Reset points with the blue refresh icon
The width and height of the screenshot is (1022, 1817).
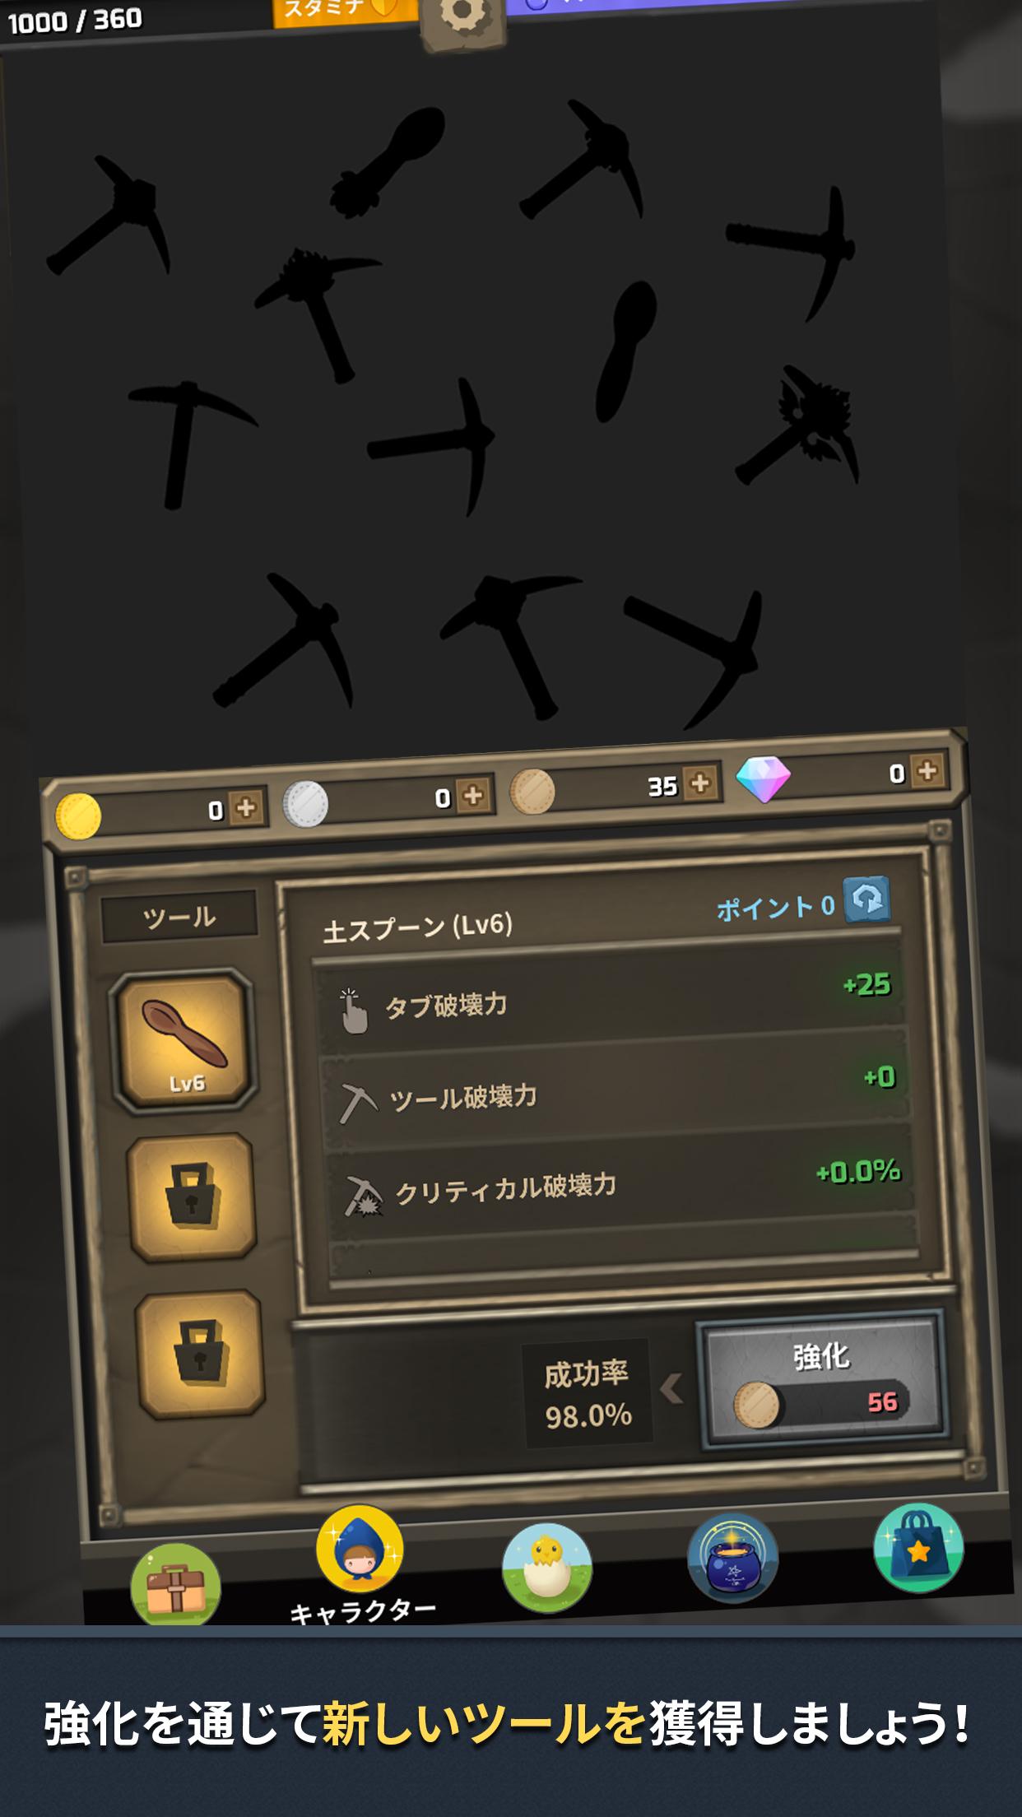868,899
